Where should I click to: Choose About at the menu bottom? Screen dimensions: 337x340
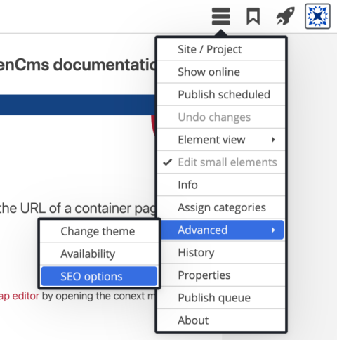point(221,320)
